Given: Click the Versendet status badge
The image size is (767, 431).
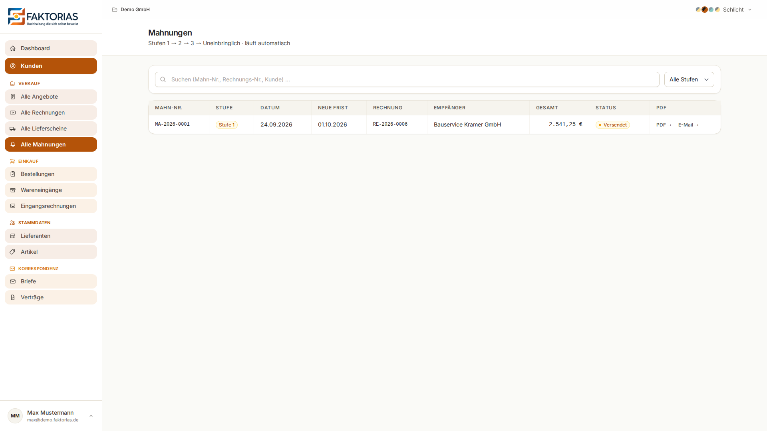Looking at the screenshot, I should 612,125.
